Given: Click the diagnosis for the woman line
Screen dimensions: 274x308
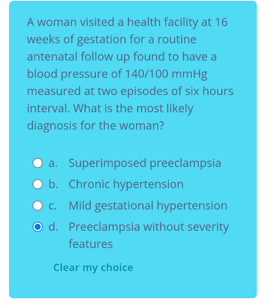Looking at the screenshot, I should click(x=95, y=126).
